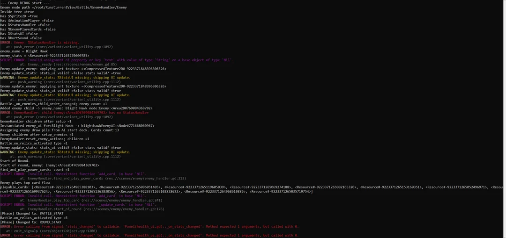Select the 'has no StatusHandler' error line
Image resolution: width=506 pixels, height=238 pixels.
tap(75, 113)
